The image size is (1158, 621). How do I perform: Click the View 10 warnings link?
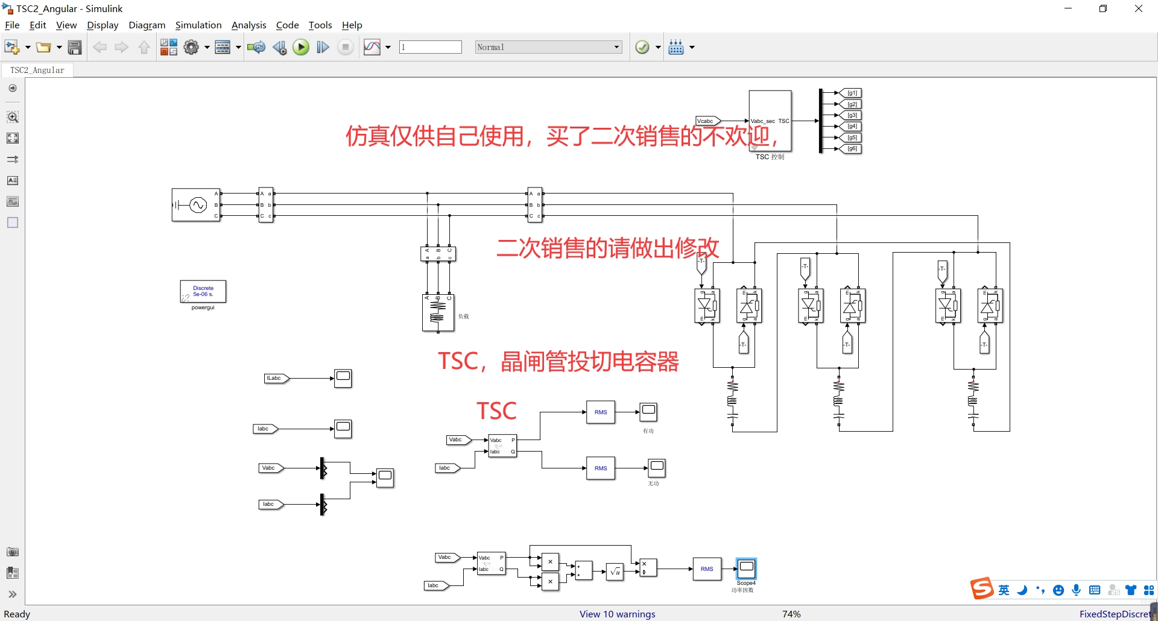(617, 614)
